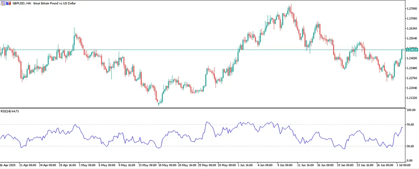Screen dimensions: 419x169
Task: Click the 28 Apr 16:00 time label
Action: 68,165
